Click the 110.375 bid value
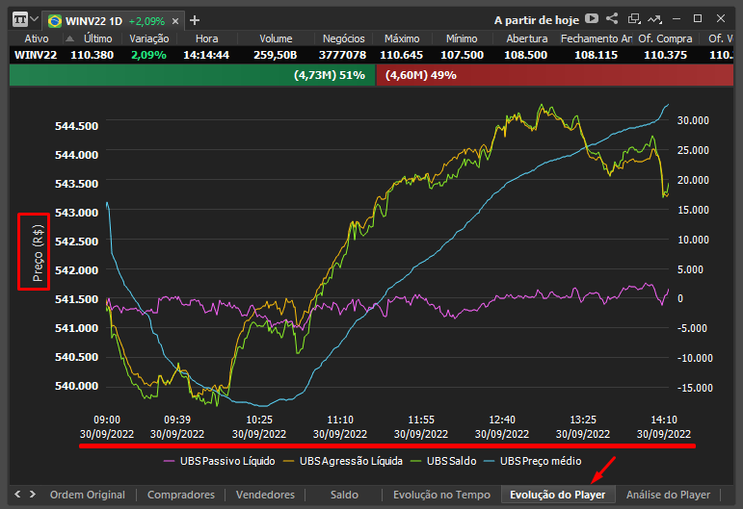743x509 pixels. 665,55
